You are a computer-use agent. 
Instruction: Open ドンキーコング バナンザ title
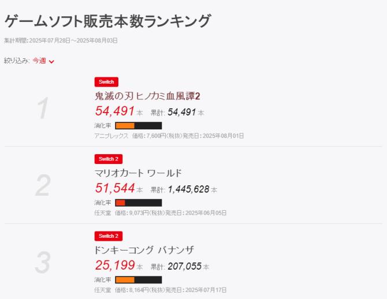pyautogui.click(x=144, y=249)
